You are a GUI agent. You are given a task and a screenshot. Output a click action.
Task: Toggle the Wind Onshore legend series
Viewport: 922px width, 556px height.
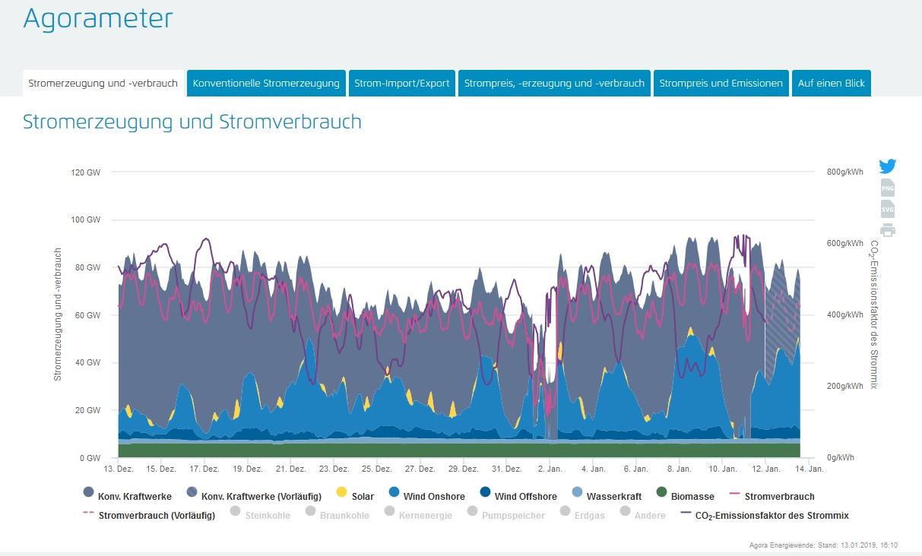tap(426, 496)
